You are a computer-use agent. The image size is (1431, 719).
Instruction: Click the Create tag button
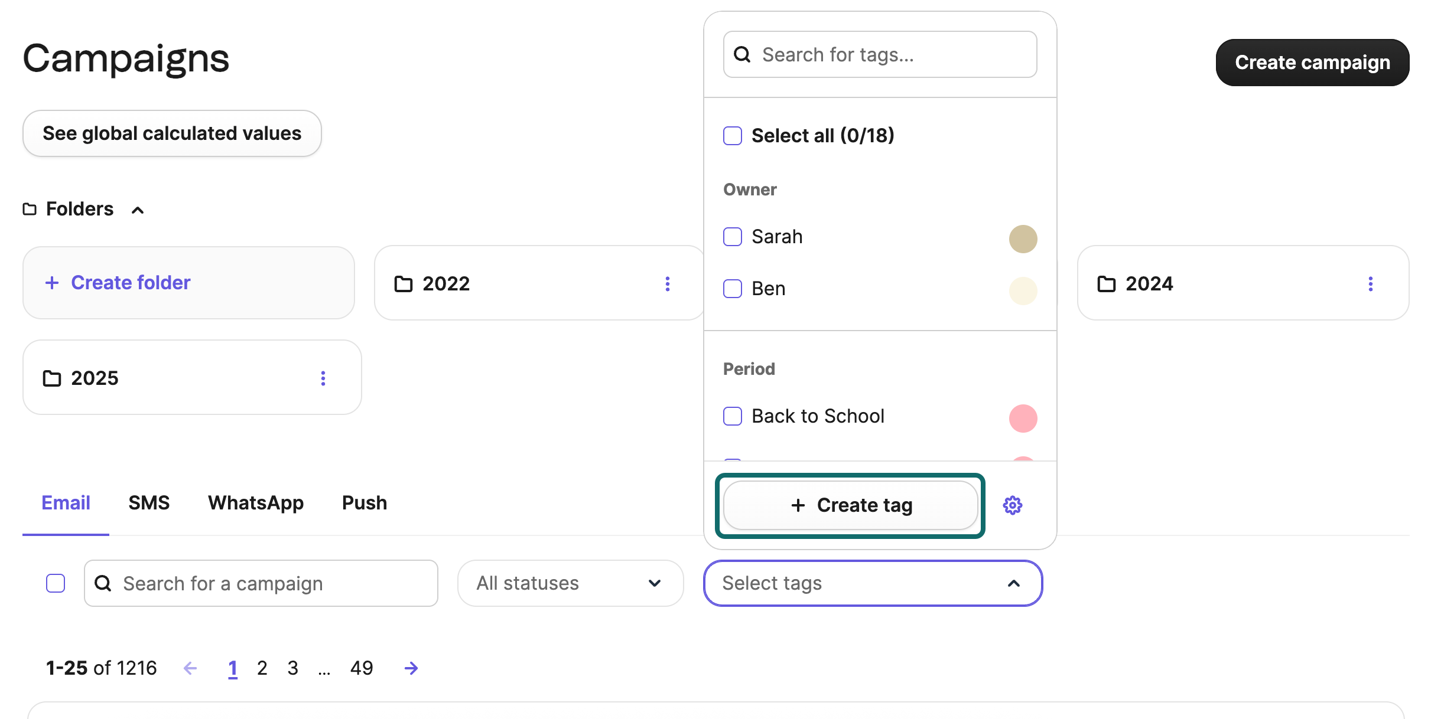tap(850, 505)
